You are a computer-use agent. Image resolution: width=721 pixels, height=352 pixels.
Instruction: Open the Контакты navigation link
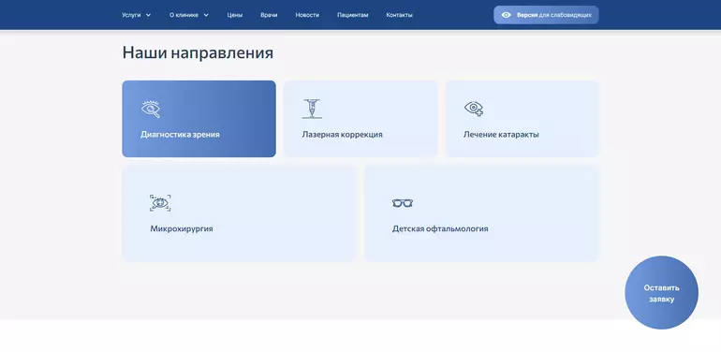pos(399,15)
